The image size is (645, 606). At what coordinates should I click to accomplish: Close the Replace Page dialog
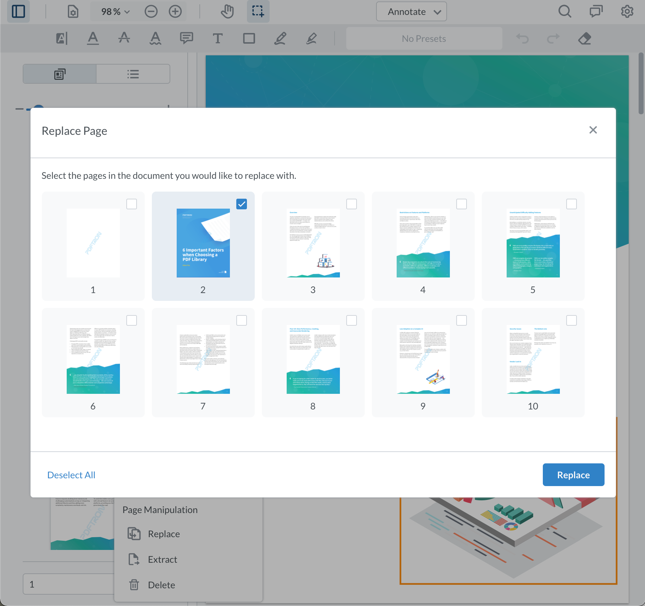click(593, 130)
